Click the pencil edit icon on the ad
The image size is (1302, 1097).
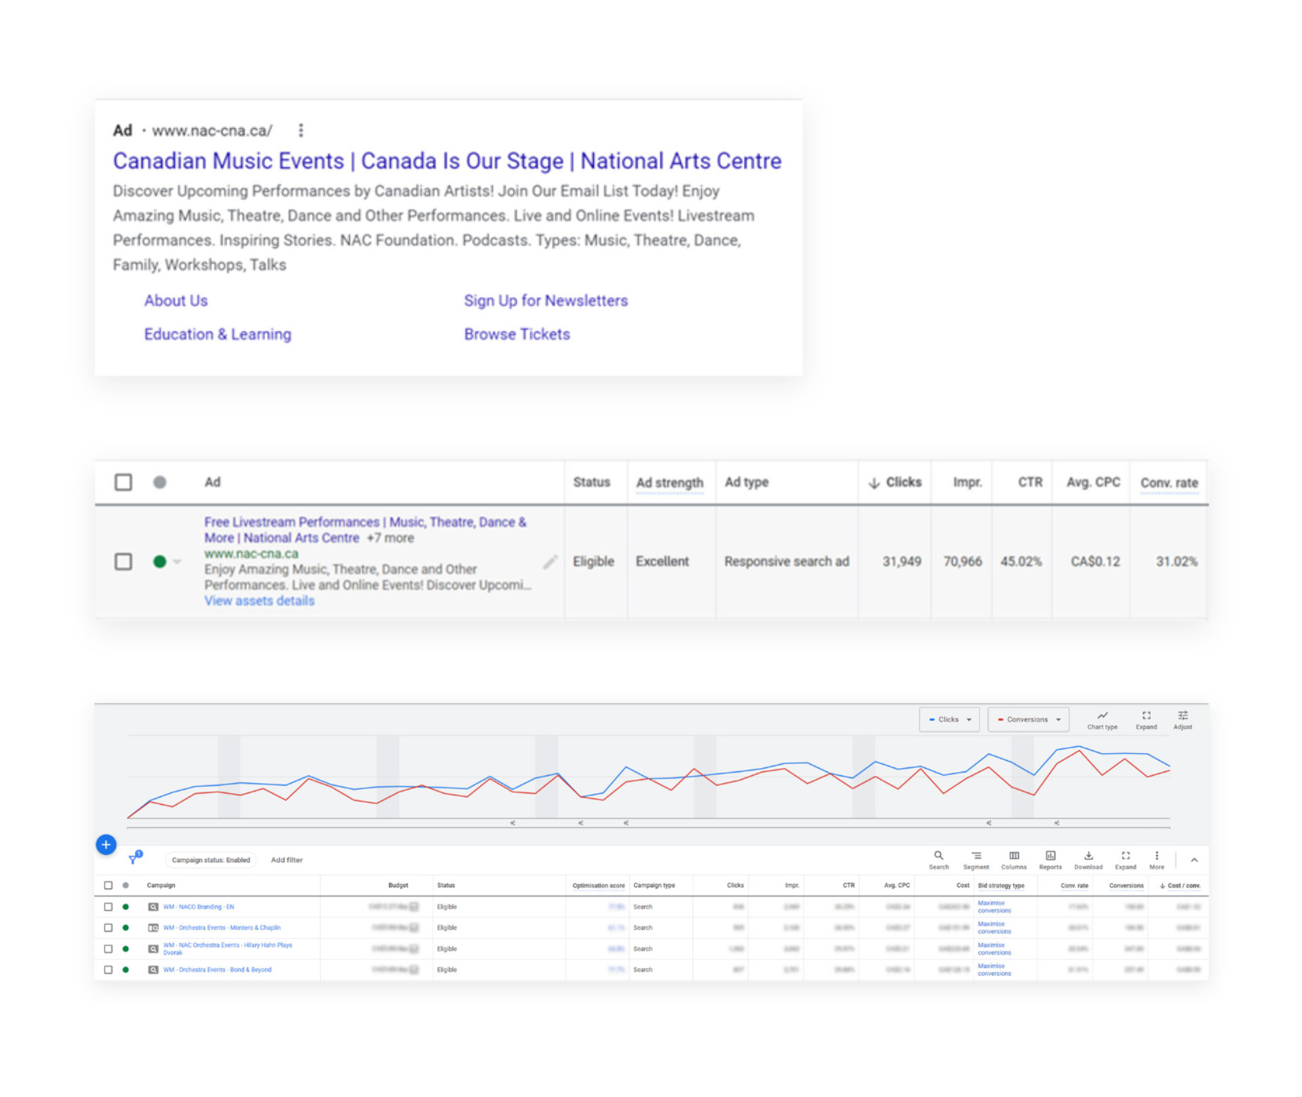[x=550, y=561]
